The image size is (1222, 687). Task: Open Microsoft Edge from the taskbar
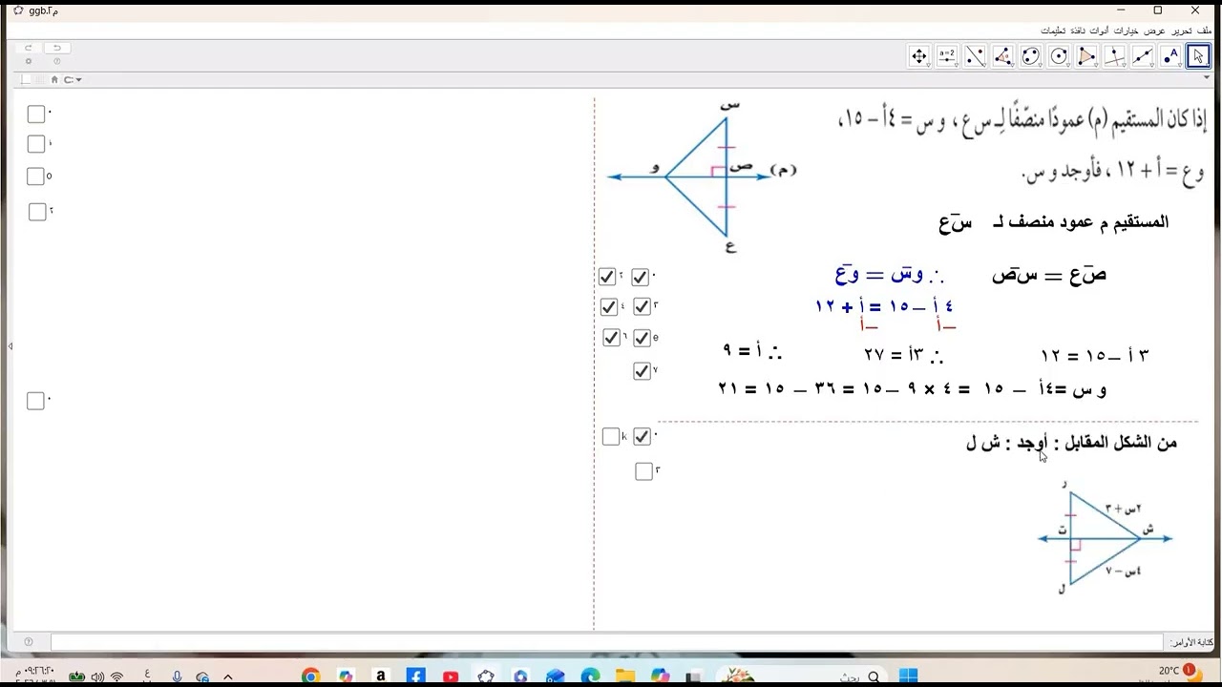click(590, 677)
